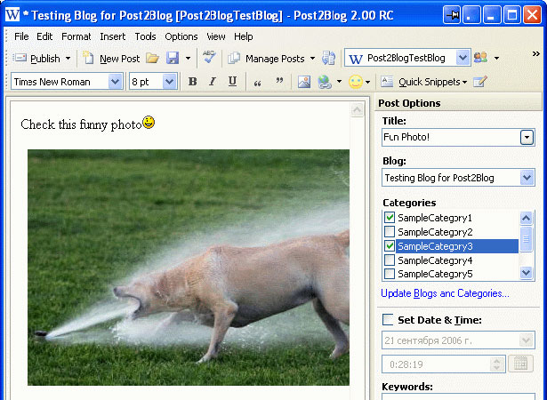This screenshot has height=400, width=547.
Task: Click the Title field containing Fun Photo!
Action: (451, 137)
